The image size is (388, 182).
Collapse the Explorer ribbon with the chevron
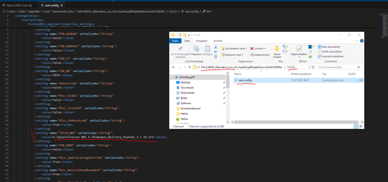pyautogui.click(x=358, y=41)
